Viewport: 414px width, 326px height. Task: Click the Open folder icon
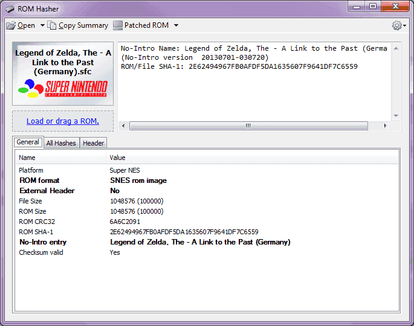pos(11,25)
